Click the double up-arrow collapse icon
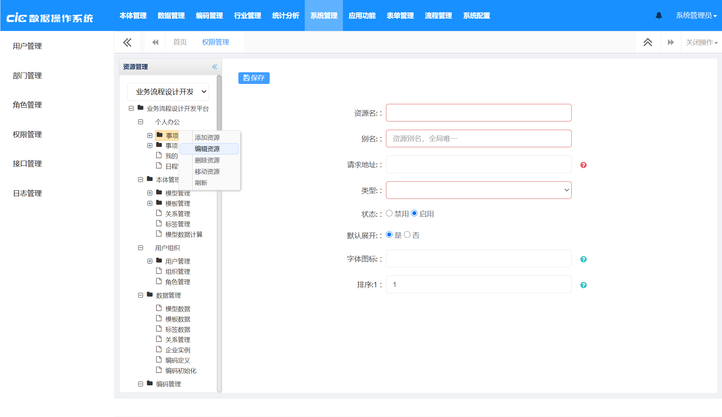 click(x=647, y=42)
